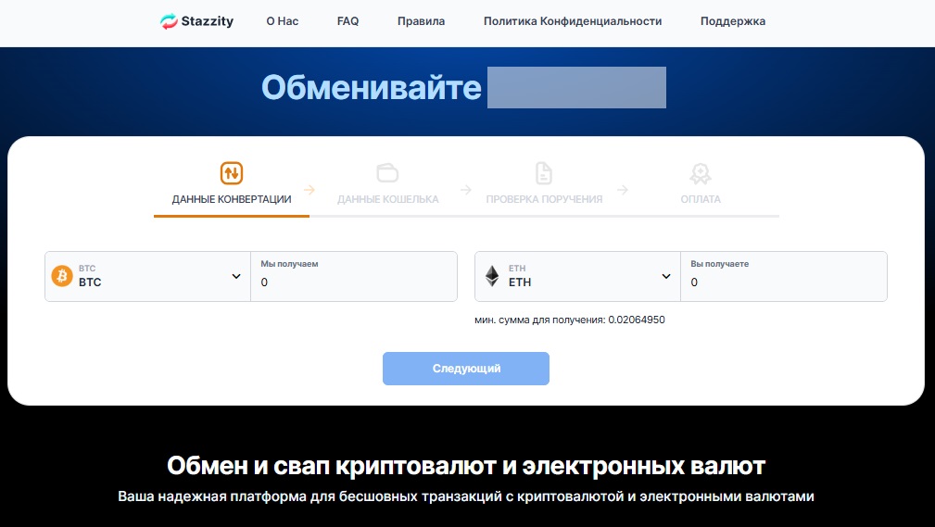Go to the Правила page

[421, 21]
